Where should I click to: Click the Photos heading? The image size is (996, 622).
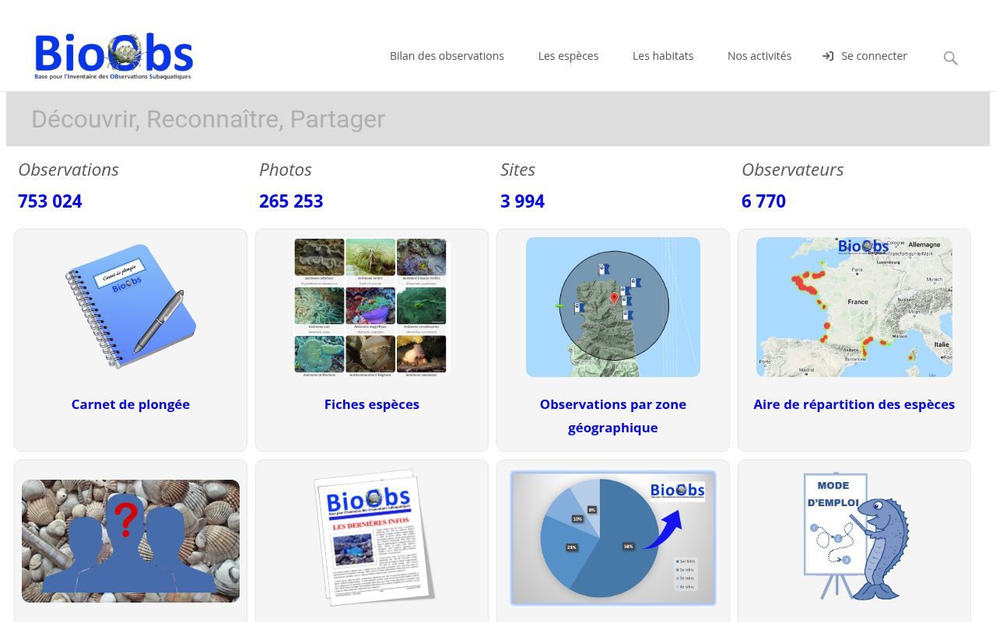tap(286, 169)
